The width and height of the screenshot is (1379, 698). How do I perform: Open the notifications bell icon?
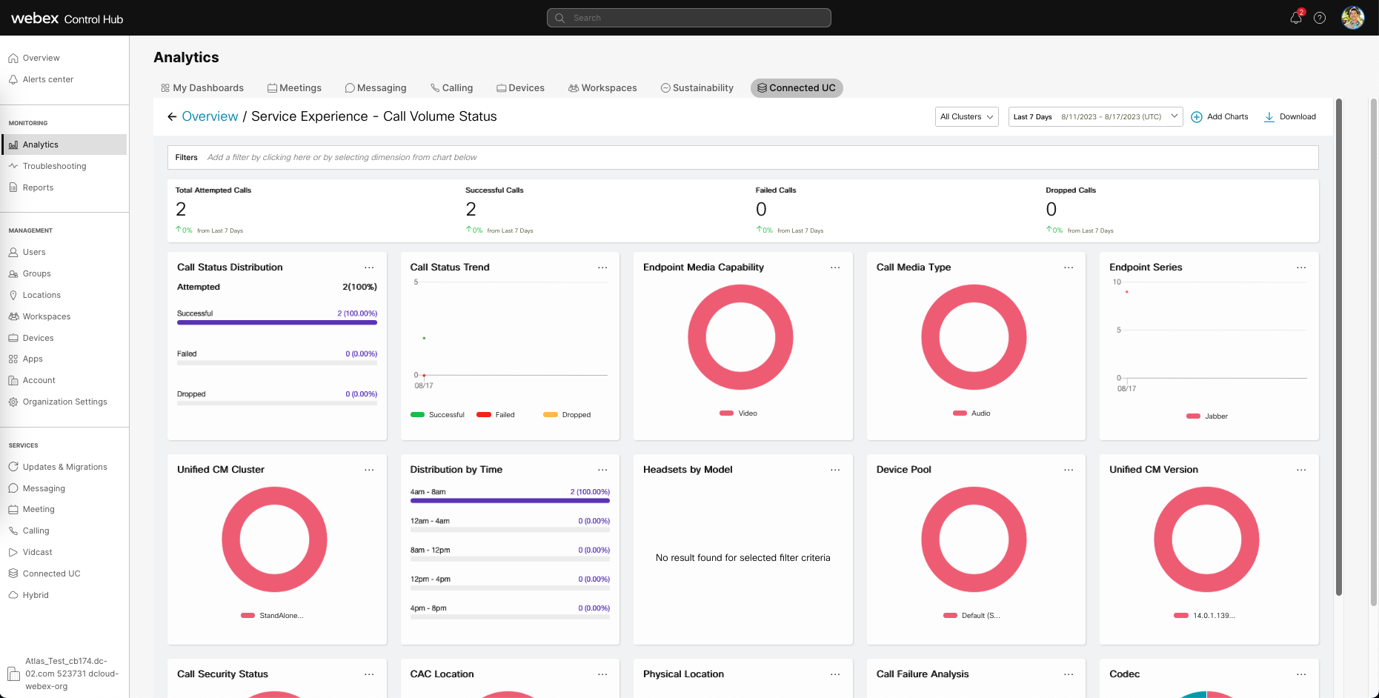pyautogui.click(x=1295, y=18)
